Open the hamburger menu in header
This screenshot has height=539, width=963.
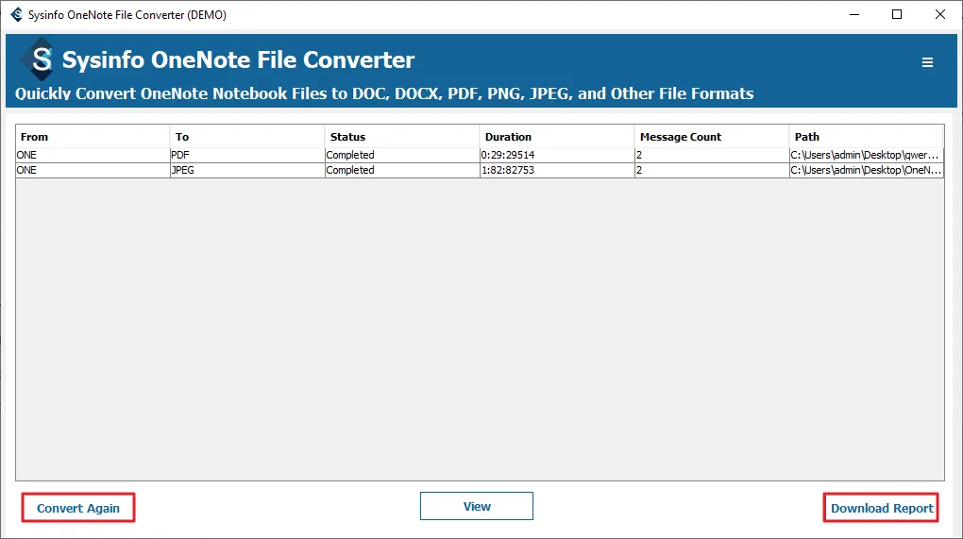[x=927, y=62]
